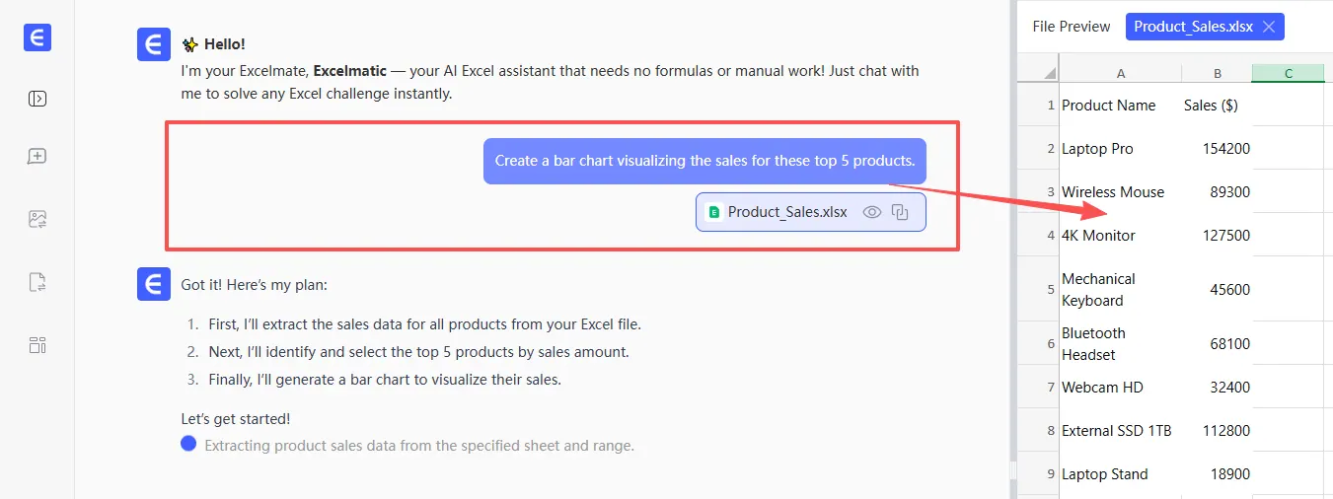1333x499 pixels.
Task: Expand the sidebar panel toggle icon
Action: point(37,99)
